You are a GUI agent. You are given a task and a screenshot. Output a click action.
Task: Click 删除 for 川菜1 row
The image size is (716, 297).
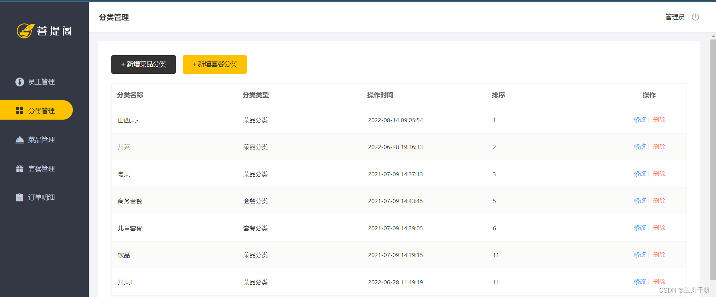[659, 282]
